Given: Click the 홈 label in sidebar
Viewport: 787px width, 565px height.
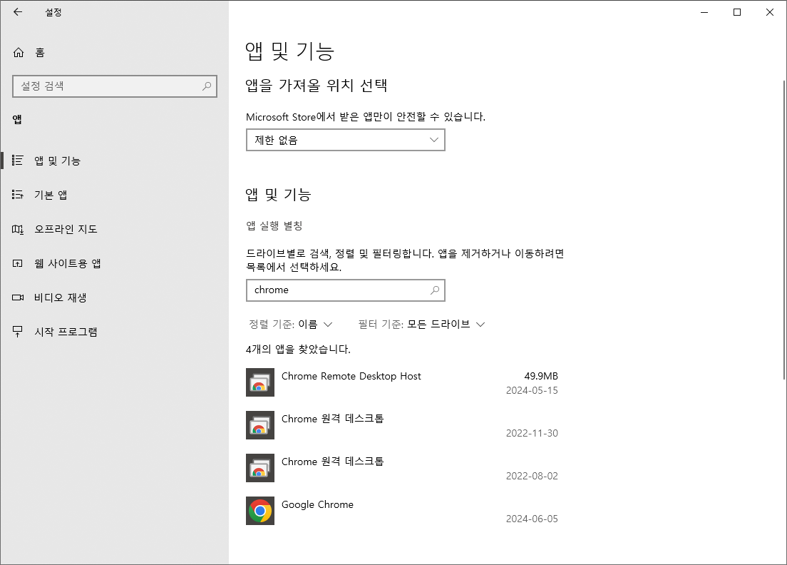Looking at the screenshot, I should click(40, 52).
